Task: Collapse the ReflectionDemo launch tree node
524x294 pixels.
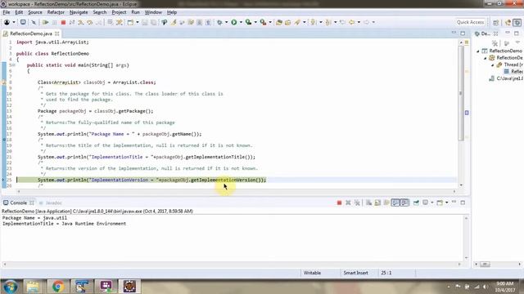Action: (x=478, y=51)
